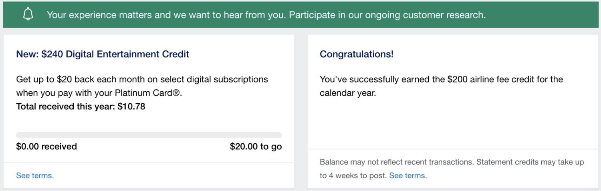Click the $200 airline fee credit message

441,79
